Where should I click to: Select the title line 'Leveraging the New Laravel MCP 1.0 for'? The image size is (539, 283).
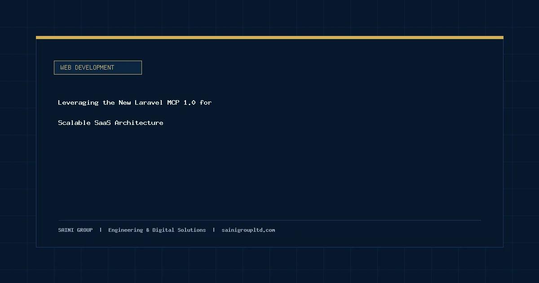[x=135, y=102]
